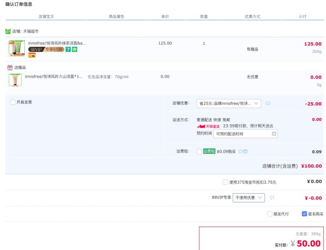Click the 小计 column header
The height and width of the screenshot is (250, 326).
pyautogui.click(x=303, y=16)
